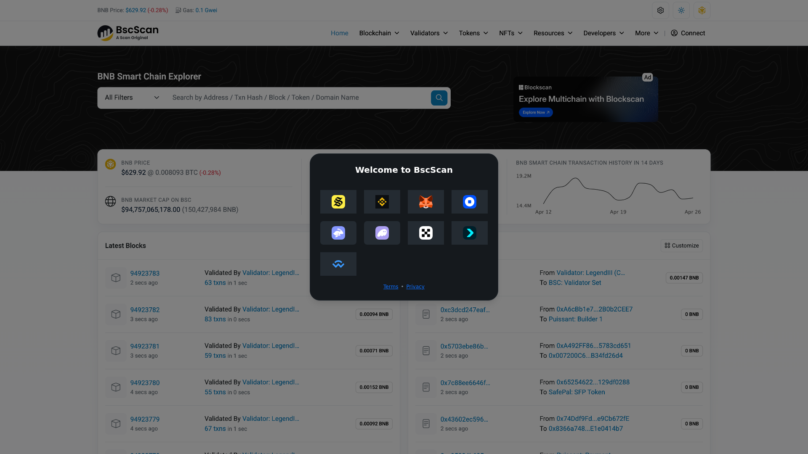Open the Terms link in modal

pos(391,287)
